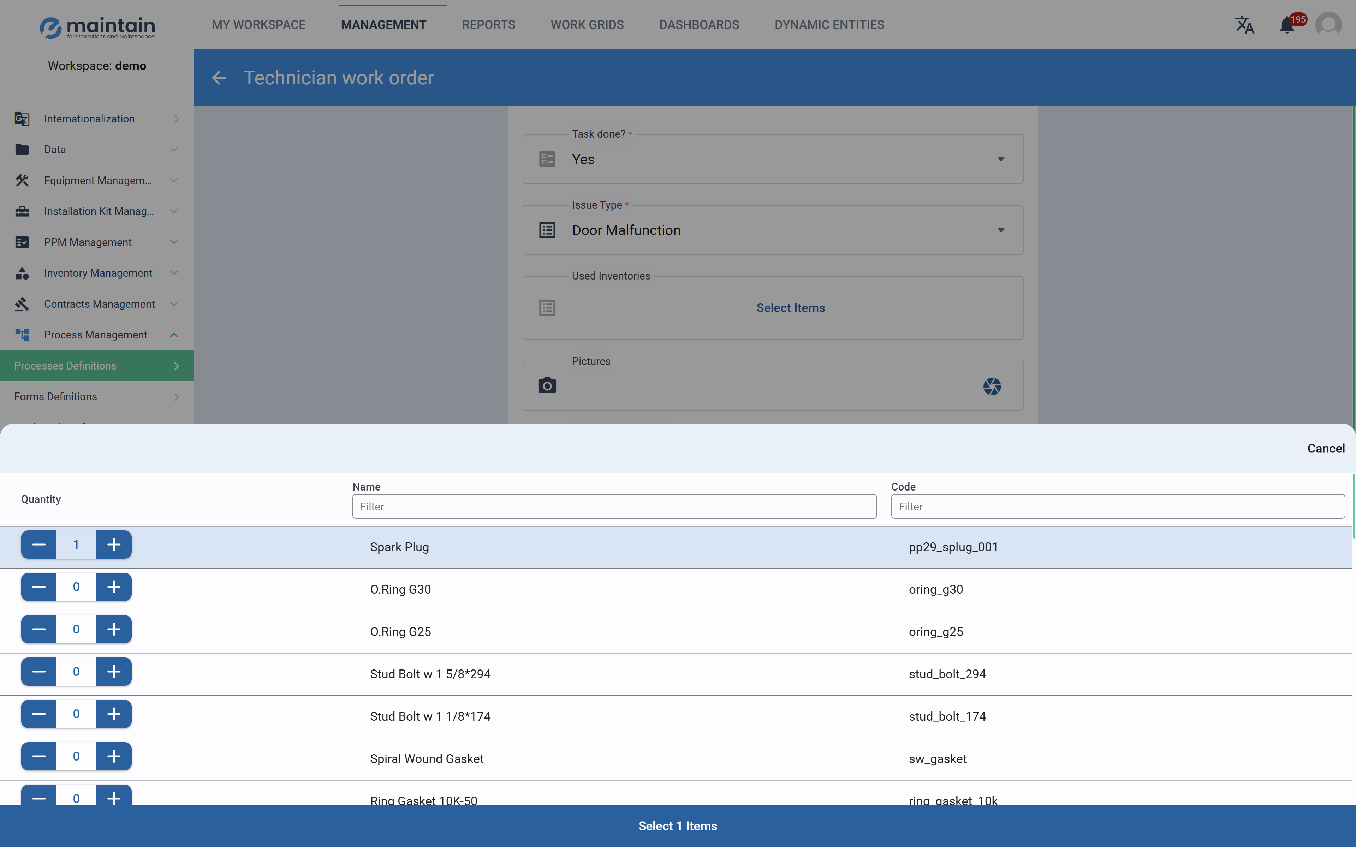The height and width of the screenshot is (847, 1356).
Task: Click the camera icon in Pictures field
Action: tap(547, 386)
